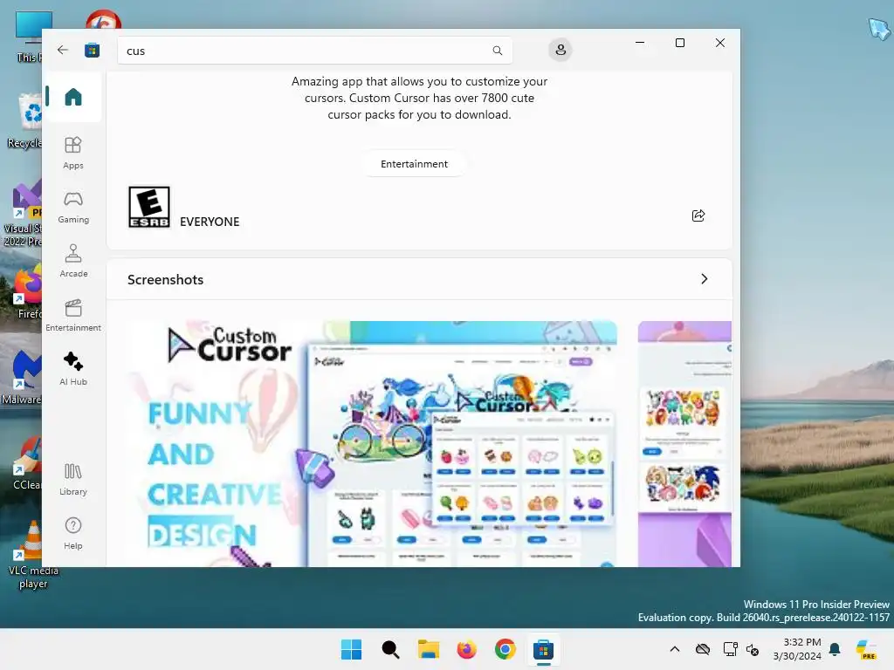The image size is (894, 670).
Task: Expand Screenshots section with chevron arrow
Action: tap(705, 278)
